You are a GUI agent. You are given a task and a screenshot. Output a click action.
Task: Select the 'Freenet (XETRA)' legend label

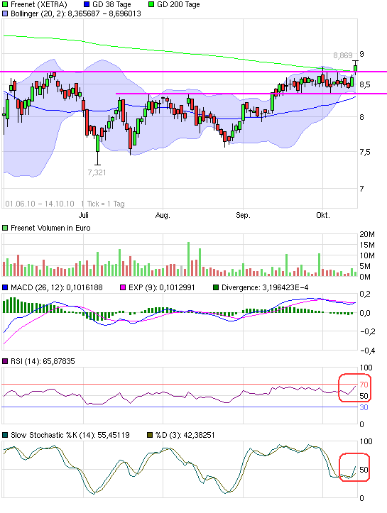point(38,4)
